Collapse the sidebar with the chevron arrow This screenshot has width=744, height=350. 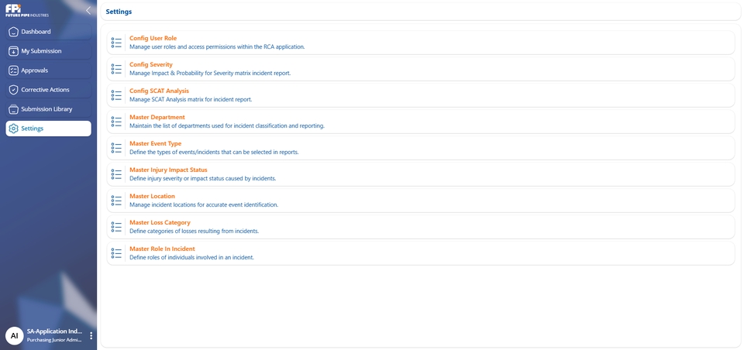pyautogui.click(x=88, y=11)
